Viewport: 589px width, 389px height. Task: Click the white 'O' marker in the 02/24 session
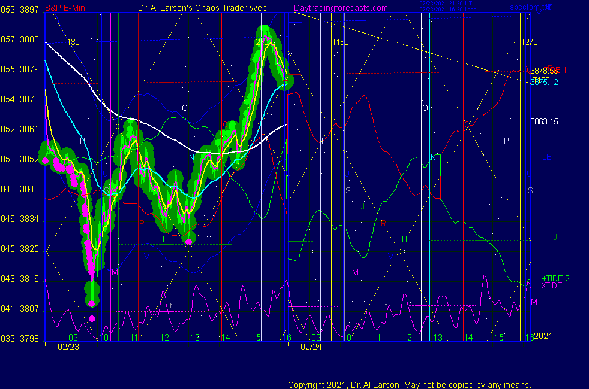[425, 108]
